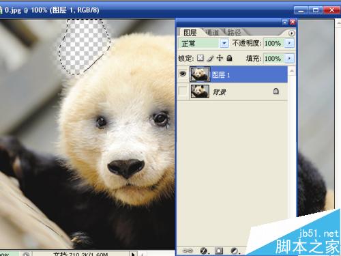Expand the 不透明度 opacity slider arrow

pos(289,43)
